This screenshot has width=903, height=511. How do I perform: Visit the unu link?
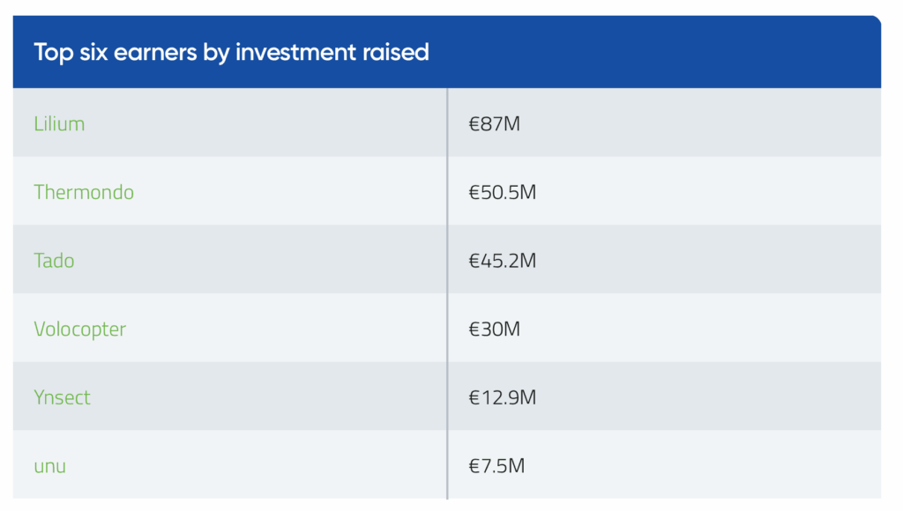pos(49,466)
